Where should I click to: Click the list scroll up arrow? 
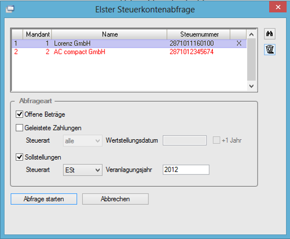(x=251, y=35)
